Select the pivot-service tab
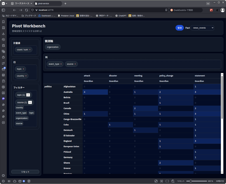 point(47,3)
